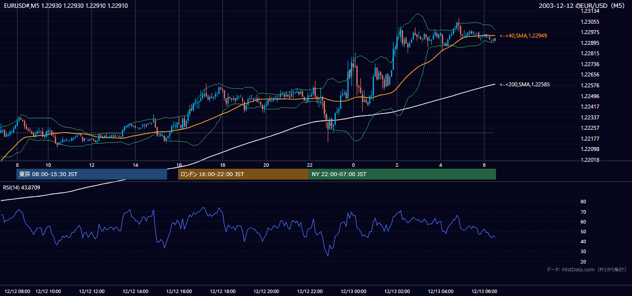Image resolution: width=632 pixels, height=296 pixels.
Task: Click hour tick 4 under price chart
Action: coord(441,165)
